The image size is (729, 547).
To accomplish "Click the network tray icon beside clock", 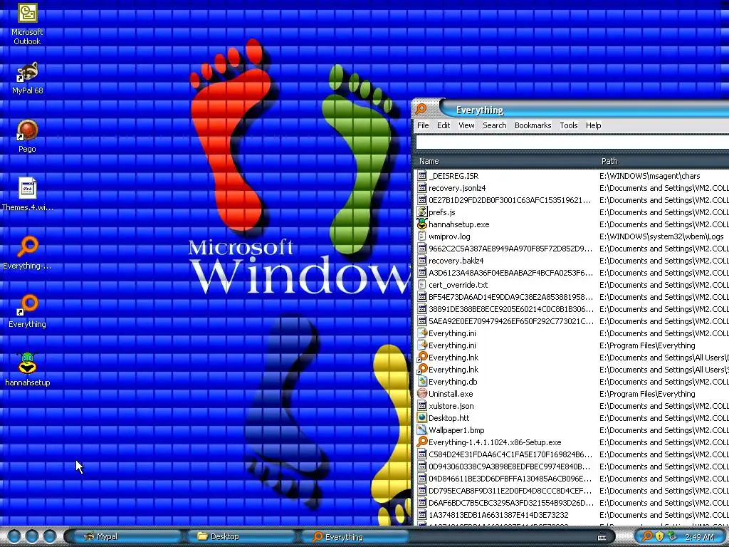I will pyautogui.click(x=672, y=536).
